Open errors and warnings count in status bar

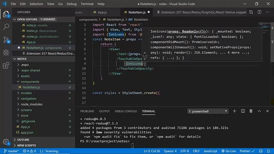click(30, 151)
